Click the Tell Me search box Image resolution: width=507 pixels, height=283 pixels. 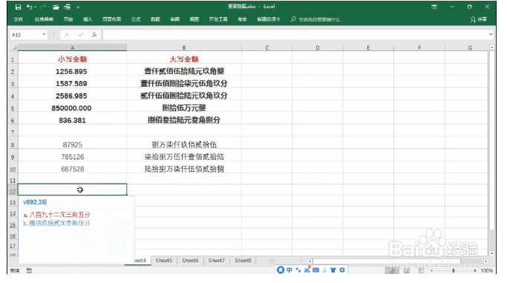(315, 19)
